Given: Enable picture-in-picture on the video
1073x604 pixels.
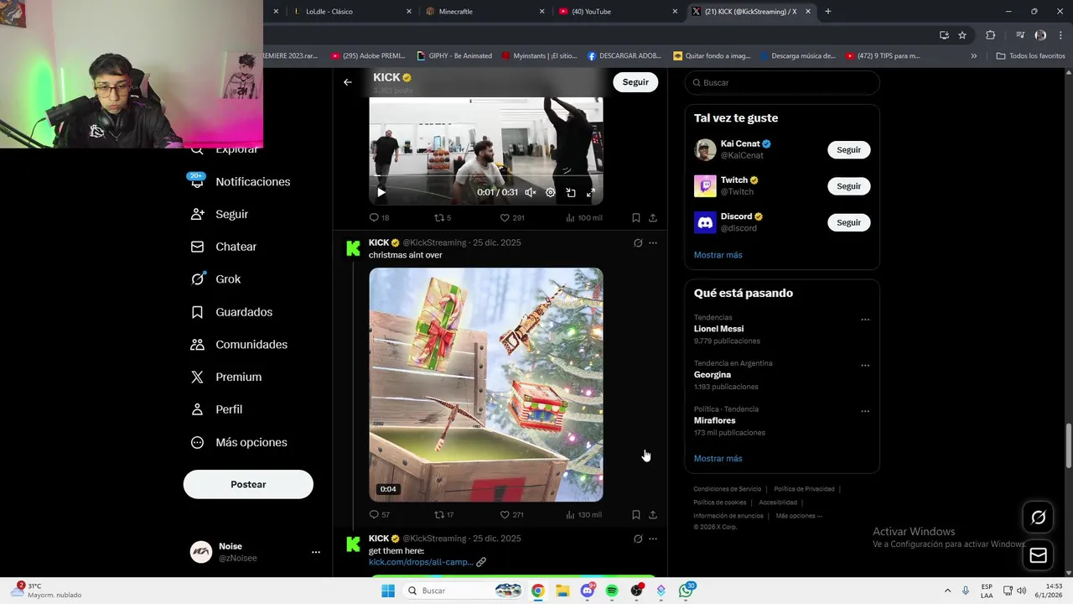Looking at the screenshot, I should 571,192.
